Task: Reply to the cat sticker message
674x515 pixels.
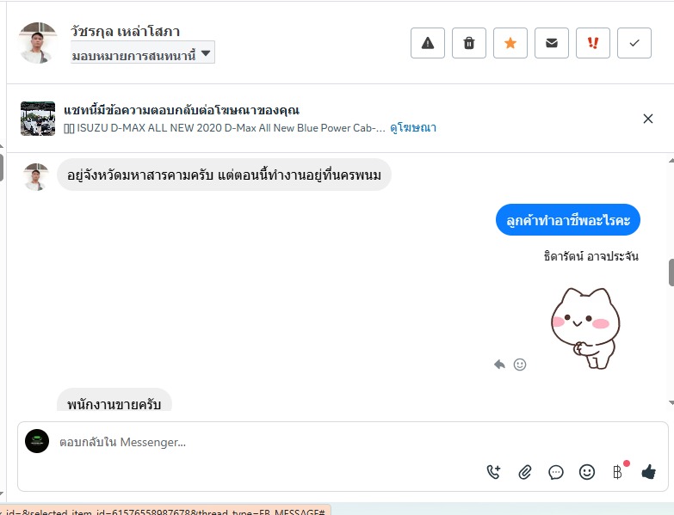Action: pos(499,365)
